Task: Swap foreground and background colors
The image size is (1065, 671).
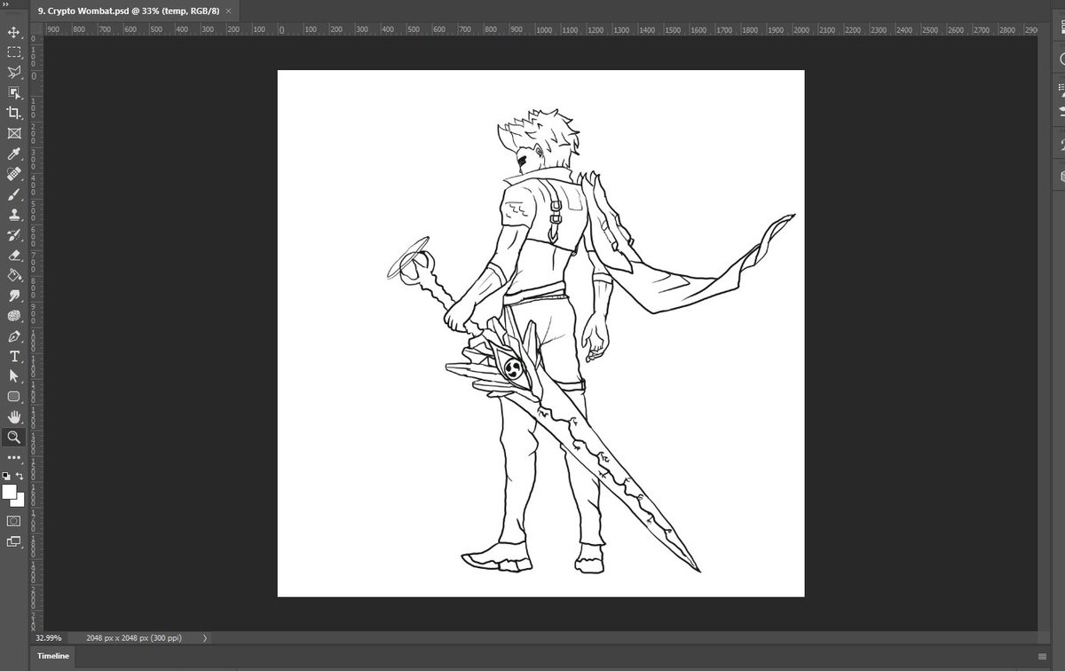Action: (x=20, y=476)
